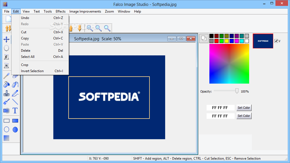The width and height of the screenshot is (290, 163).
Task: Click the zoom in magnifier icon
Action: click(x=90, y=28)
